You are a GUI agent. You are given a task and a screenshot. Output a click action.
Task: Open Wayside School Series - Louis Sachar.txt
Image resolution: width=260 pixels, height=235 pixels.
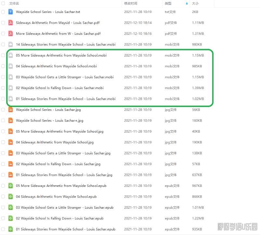(48, 12)
